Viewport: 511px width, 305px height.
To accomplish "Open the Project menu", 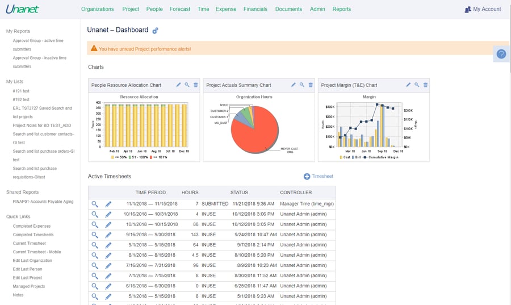I will (x=131, y=9).
